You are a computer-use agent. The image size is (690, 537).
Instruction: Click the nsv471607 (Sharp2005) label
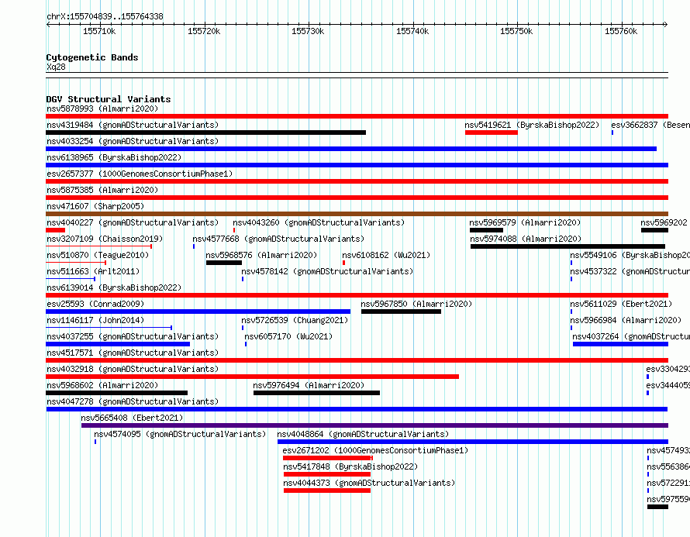[x=95, y=206]
